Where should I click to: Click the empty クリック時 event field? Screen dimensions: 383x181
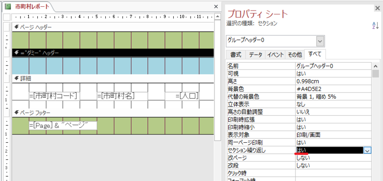coord(333,173)
